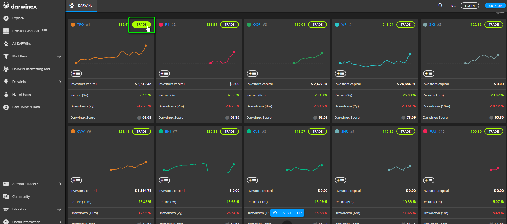This screenshot has width=507, height=224.
Task: Open the EN language dropdown
Action: [452, 6]
